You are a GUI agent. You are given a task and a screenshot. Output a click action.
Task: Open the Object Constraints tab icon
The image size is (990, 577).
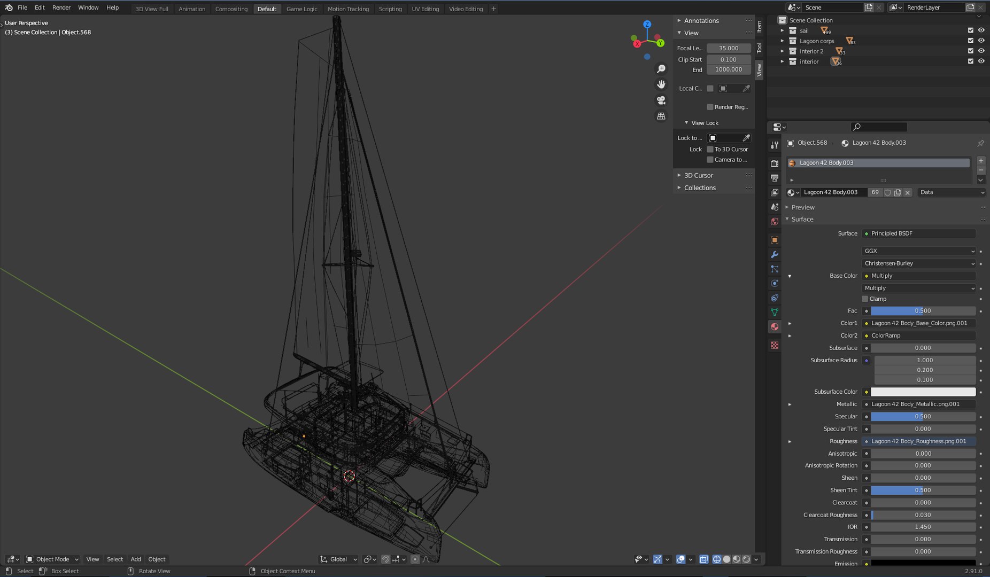coord(775,298)
